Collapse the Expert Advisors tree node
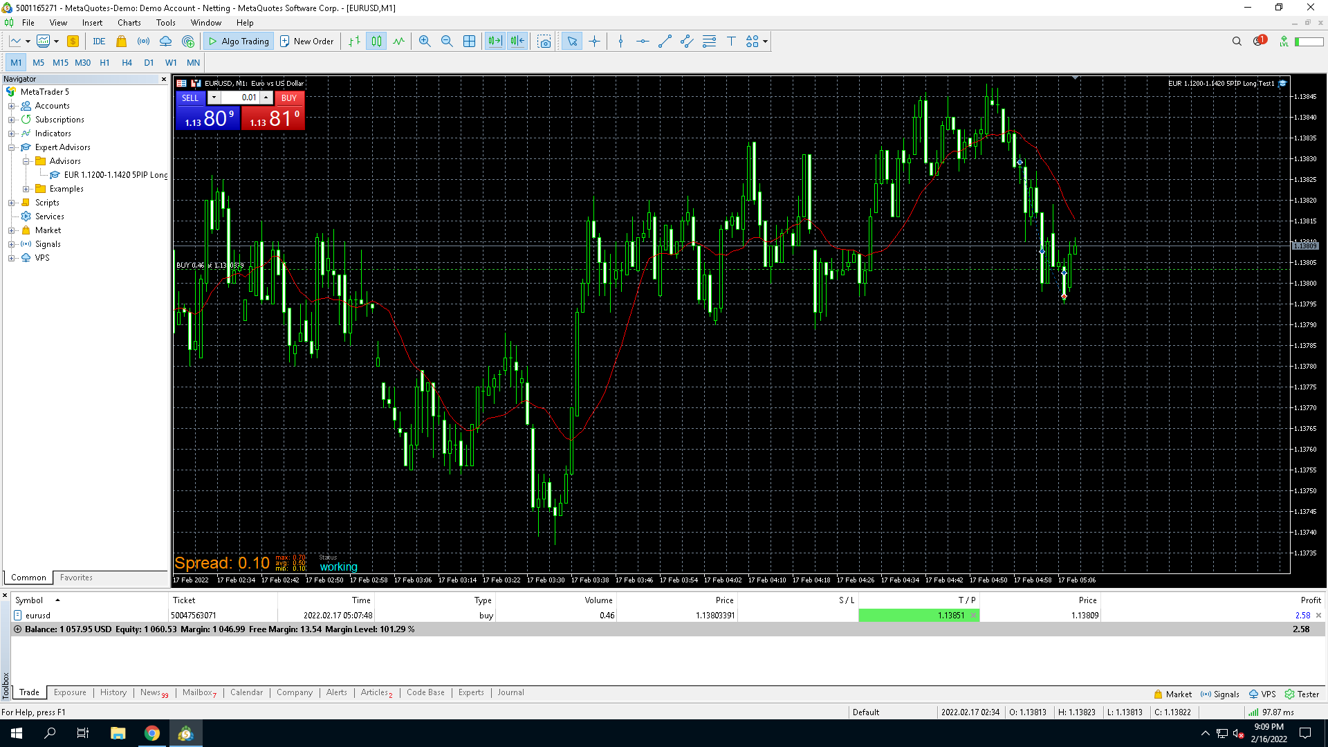 tap(12, 147)
